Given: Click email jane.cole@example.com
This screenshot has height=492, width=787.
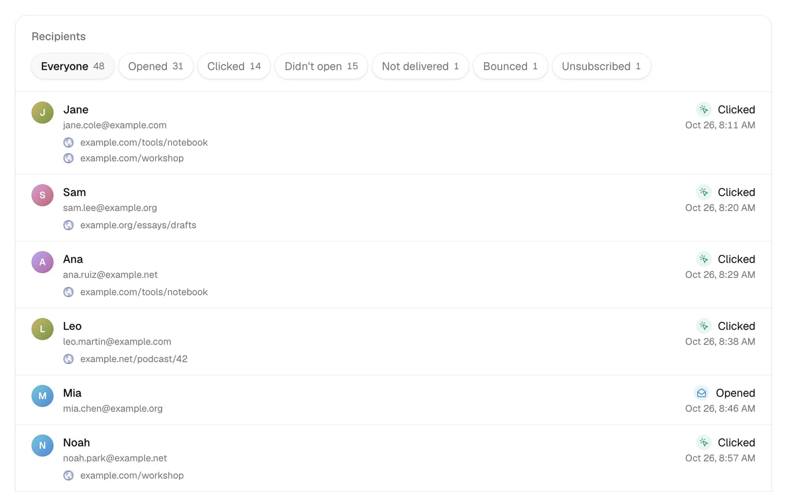Looking at the screenshot, I should (115, 125).
